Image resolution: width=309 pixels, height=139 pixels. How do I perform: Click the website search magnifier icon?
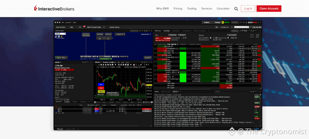click(x=236, y=9)
